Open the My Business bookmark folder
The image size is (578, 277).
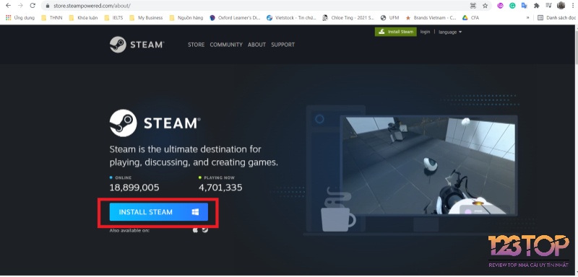pos(147,17)
